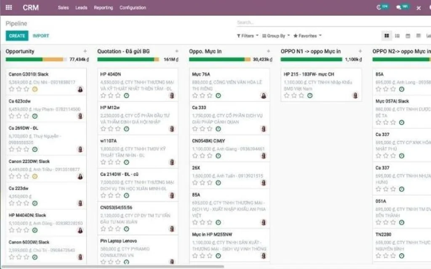Expand the Filters dropdown
Image resolution: width=431 pixels, height=269 pixels.
247,36
